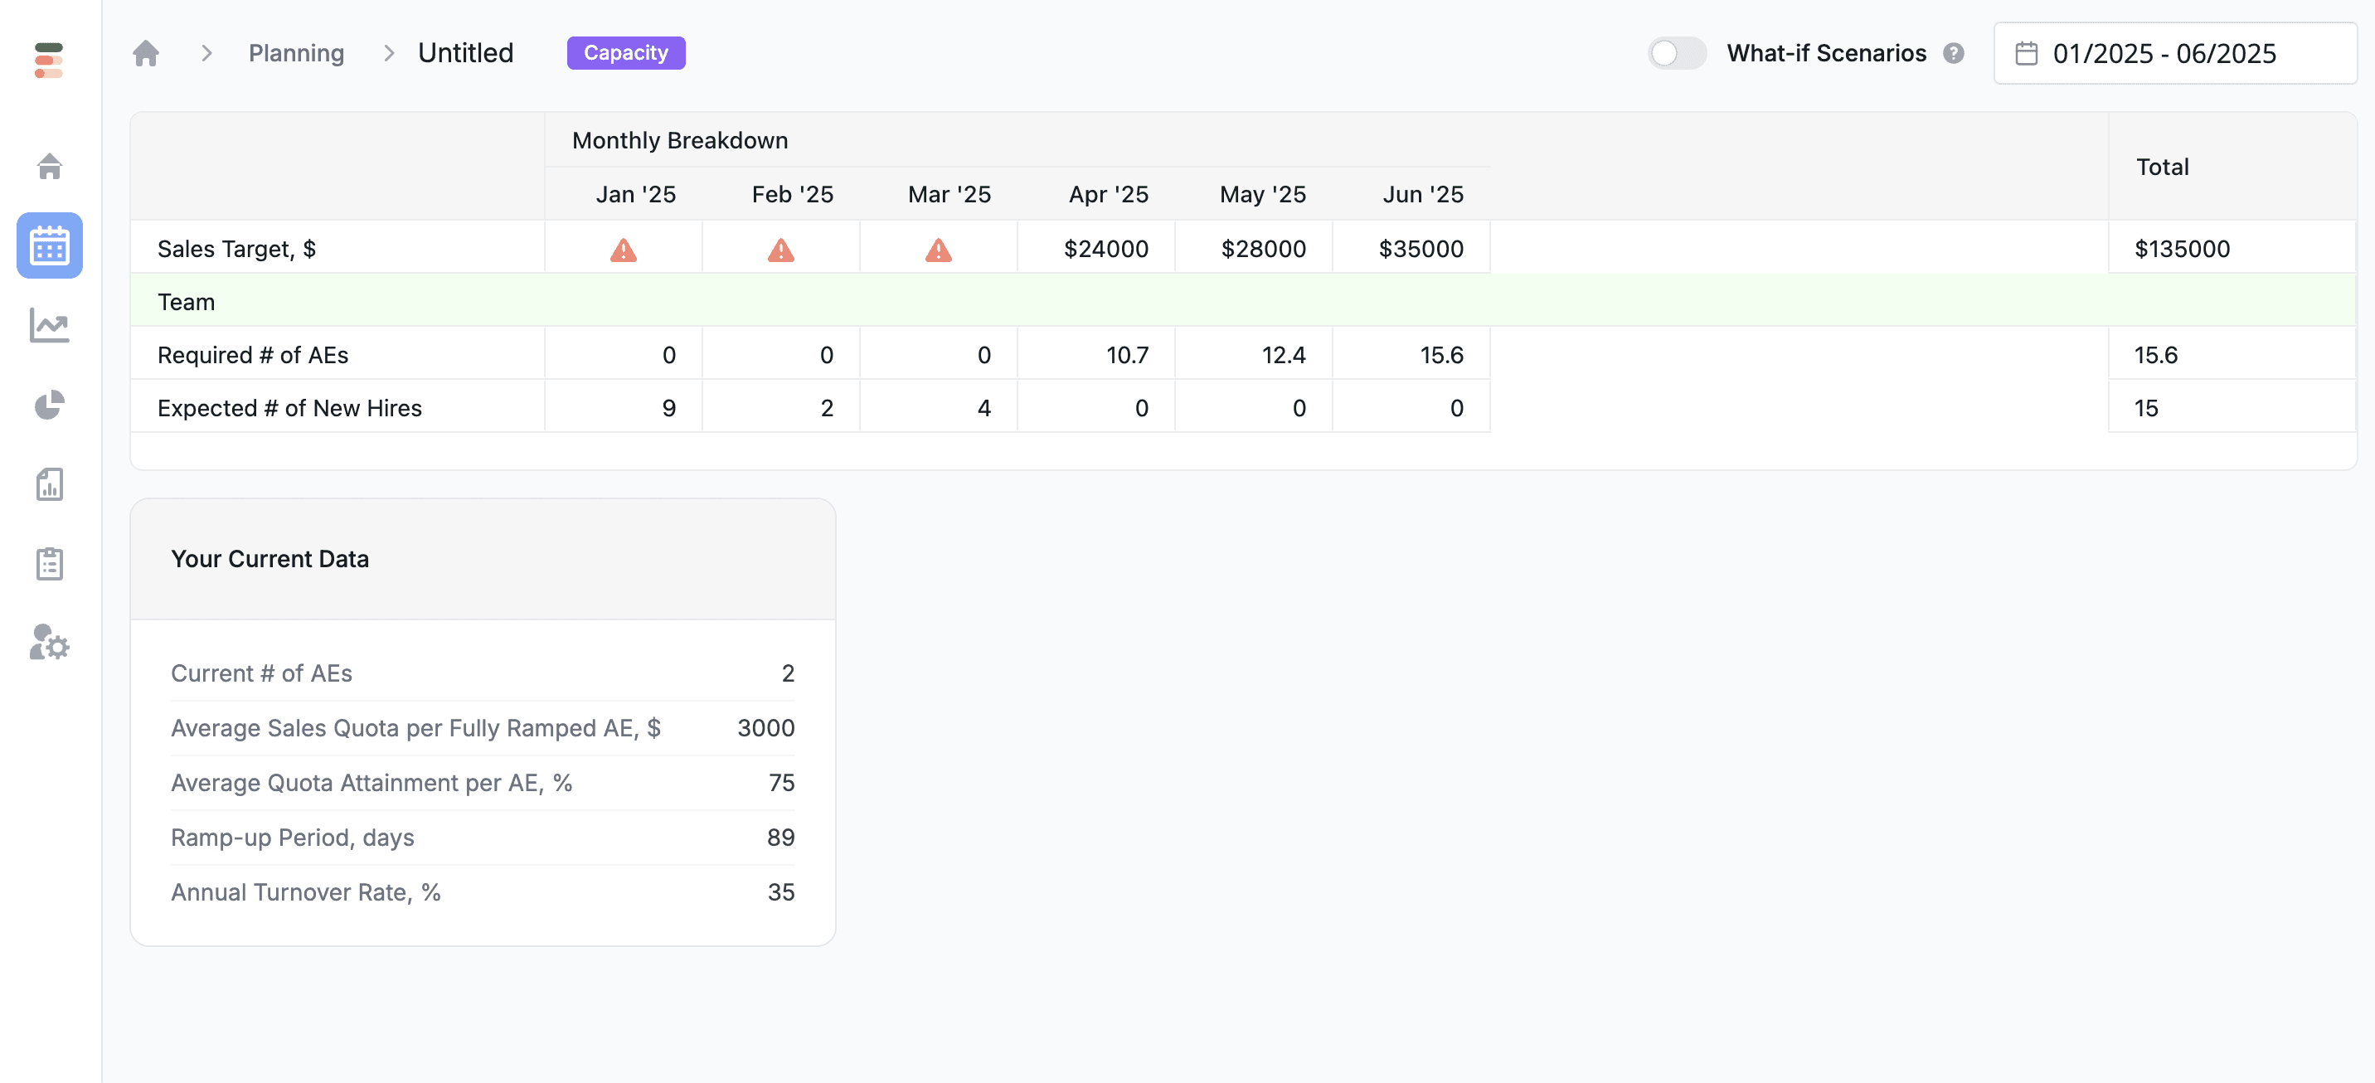Select the Planning calendar icon in sidebar

click(x=49, y=245)
